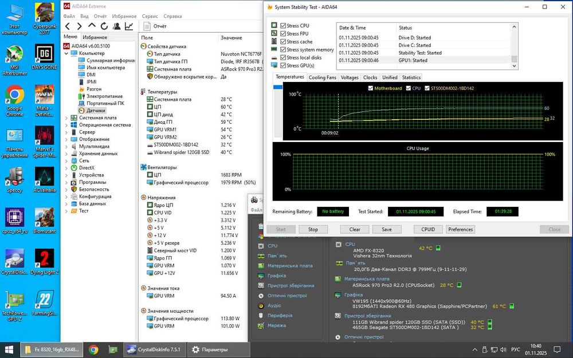Toggle Stress cache checkbox
Image resolution: width=573 pixels, height=358 pixels.
pos(283,42)
